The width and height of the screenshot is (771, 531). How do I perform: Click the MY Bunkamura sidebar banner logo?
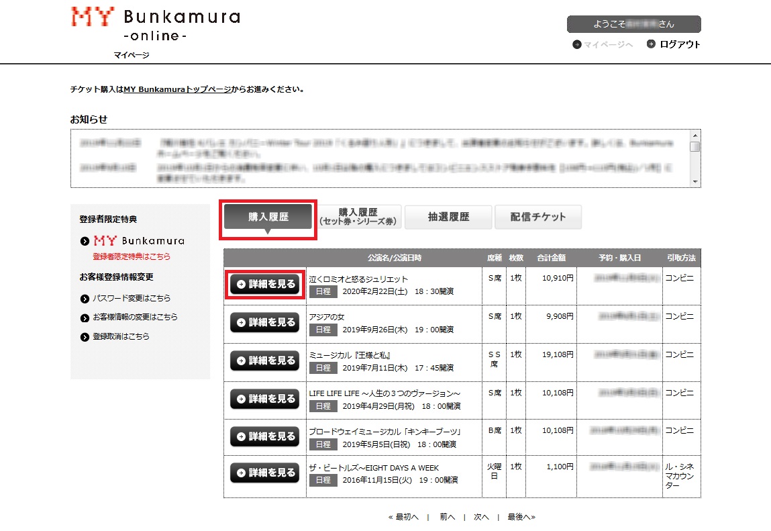click(139, 241)
